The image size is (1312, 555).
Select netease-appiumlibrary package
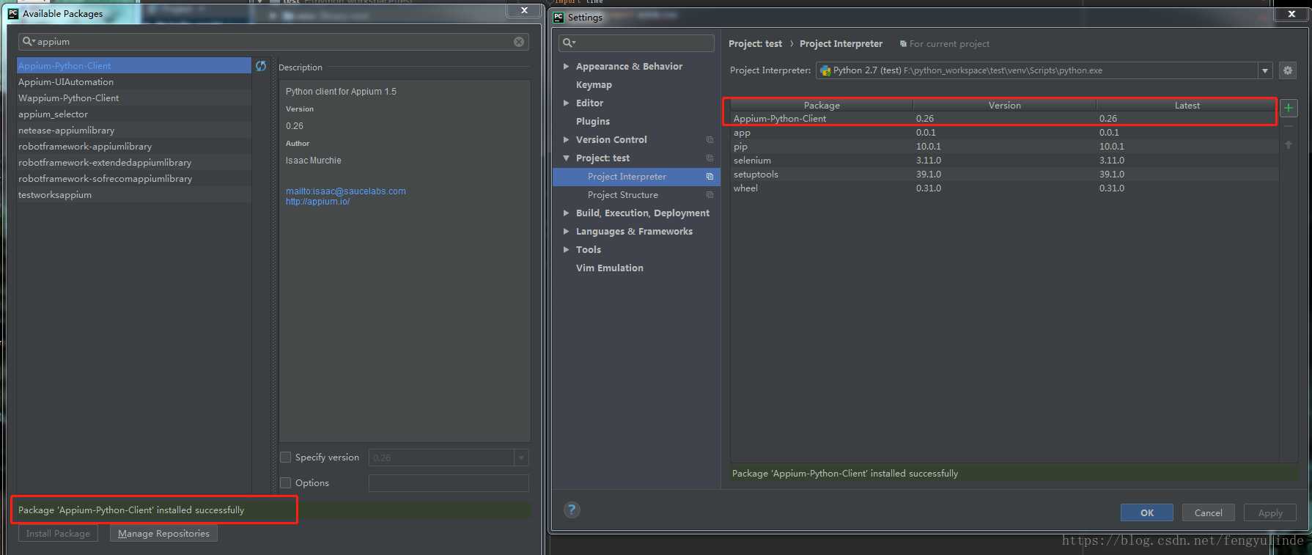pos(134,131)
